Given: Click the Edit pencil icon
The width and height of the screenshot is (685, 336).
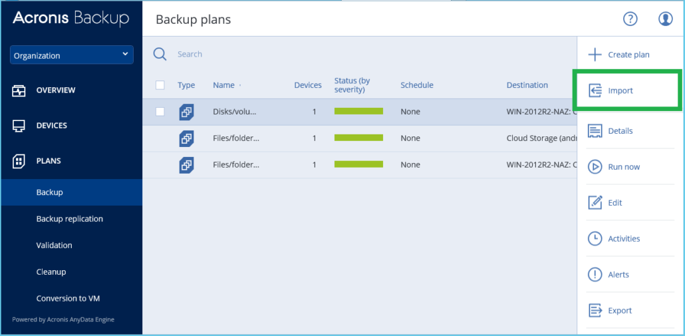Looking at the screenshot, I should (x=595, y=203).
